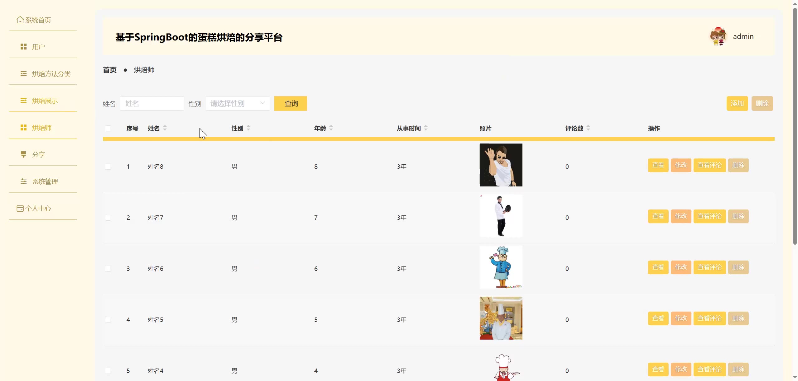Viewport: 798px width, 381px height.
Task: Click the sliders icon next to 系统管理
Action: pyautogui.click(x=24, y=181)
